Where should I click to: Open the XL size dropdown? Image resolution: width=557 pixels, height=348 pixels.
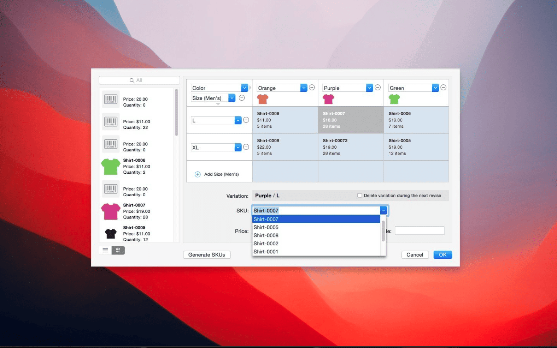[238, 147]
